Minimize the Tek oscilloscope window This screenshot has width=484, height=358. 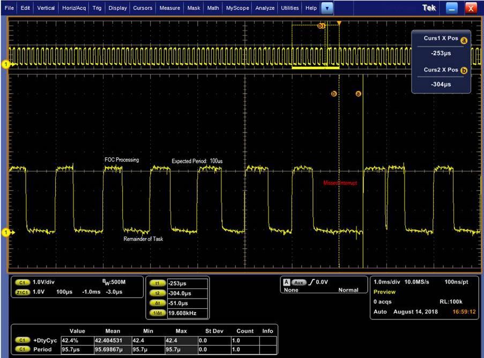(452, 9)
